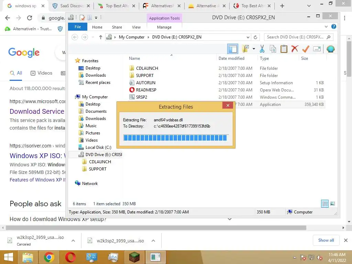Open the View ribbon tab
Viewport: 352px width, 264px height.
136,27
